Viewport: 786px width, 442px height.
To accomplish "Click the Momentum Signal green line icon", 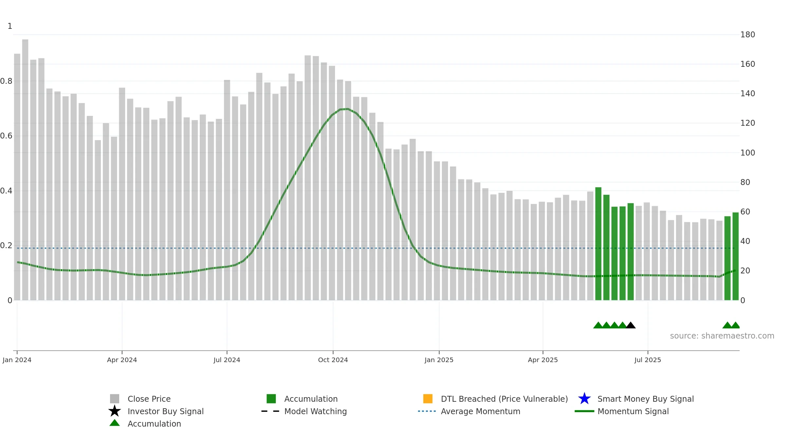I will pos(585,411).
